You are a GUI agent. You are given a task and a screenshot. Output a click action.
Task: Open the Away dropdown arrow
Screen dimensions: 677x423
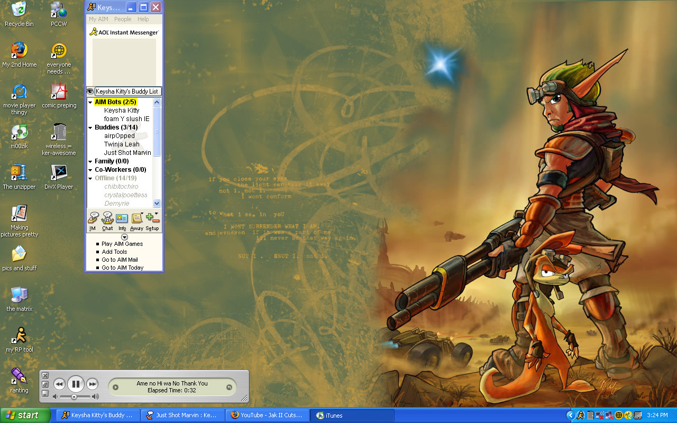coord(142,214)
